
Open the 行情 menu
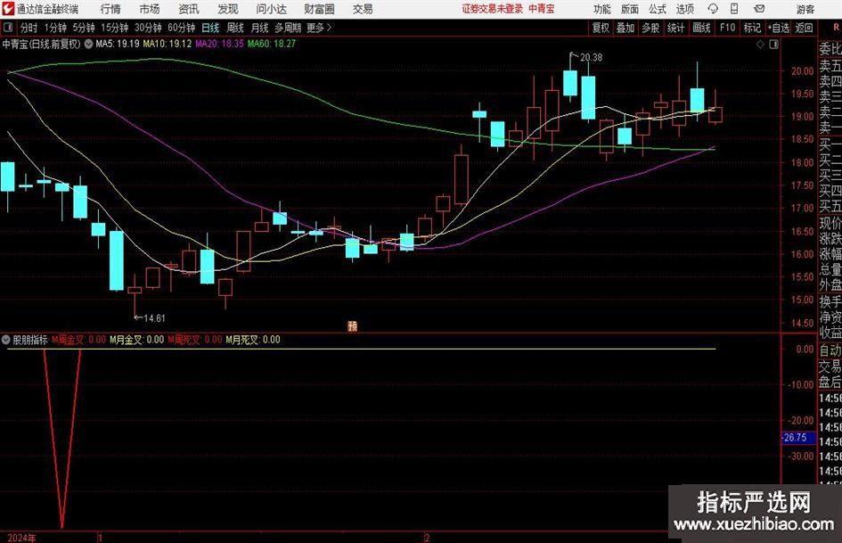click(x=110, y=9)
